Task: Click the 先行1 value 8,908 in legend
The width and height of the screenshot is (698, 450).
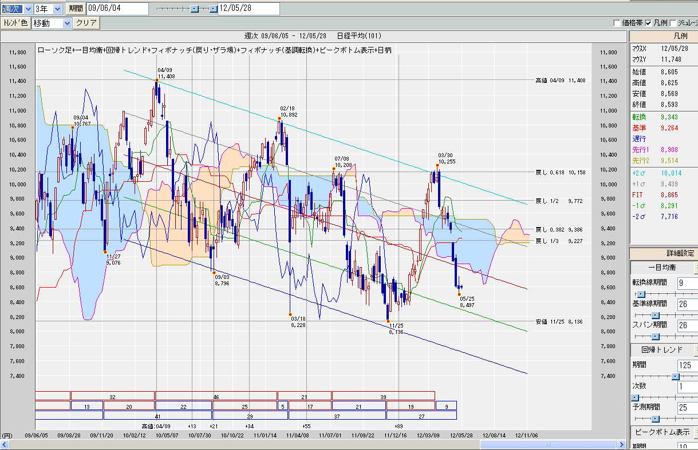Action: coord(669,150)
